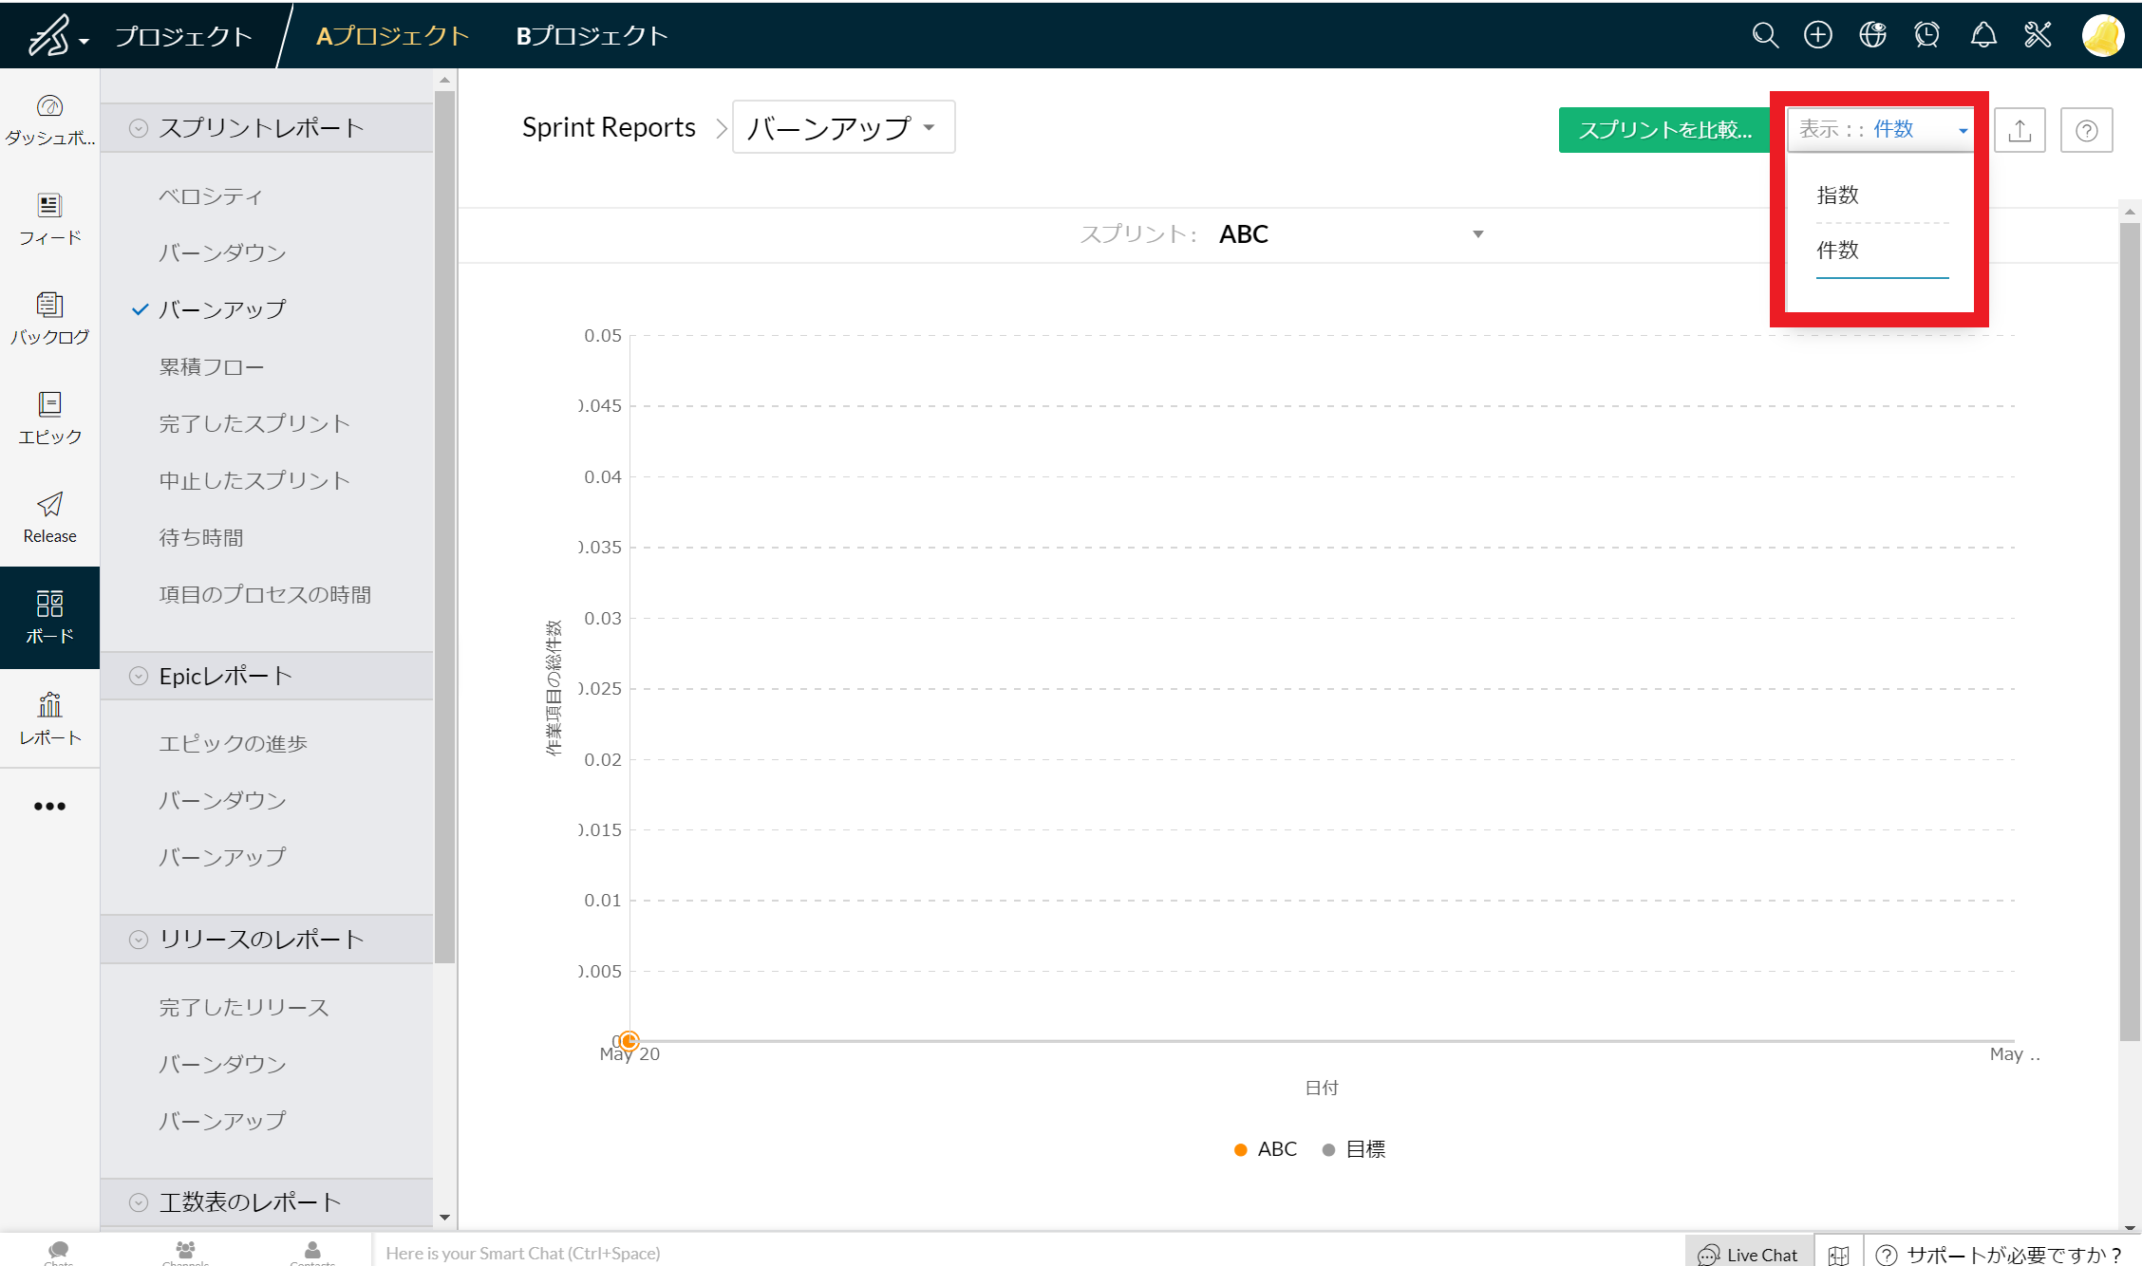This screenshot has width=2142, height=1266.
Task: Open the search magnifier icon
Action: (x=1765, y=35)
